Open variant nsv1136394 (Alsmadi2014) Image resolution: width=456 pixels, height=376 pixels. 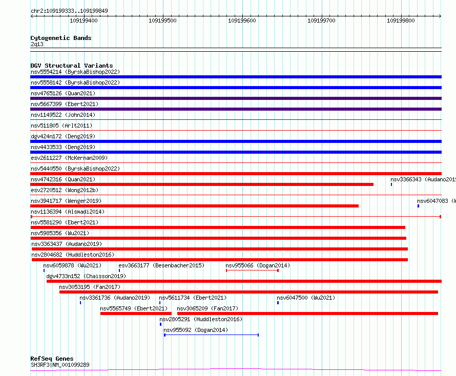coord(68,212)
